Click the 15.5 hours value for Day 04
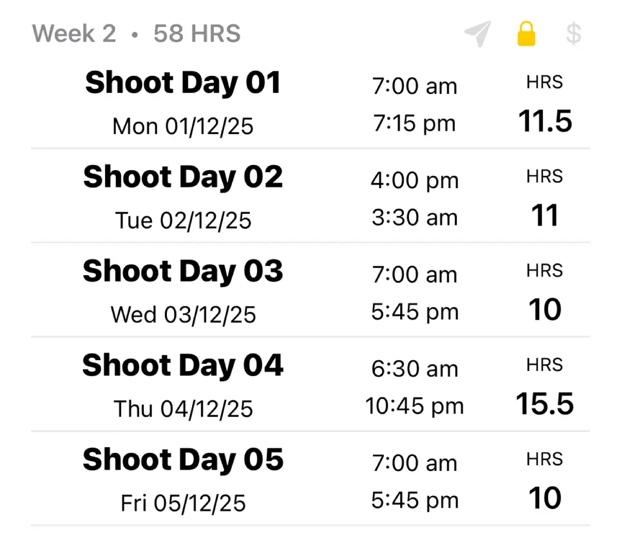 (x=546, y=404)
